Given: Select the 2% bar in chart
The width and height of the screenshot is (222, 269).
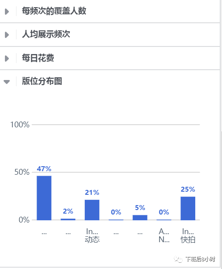Looking at the screenshot, I should (x=68, y=219).
